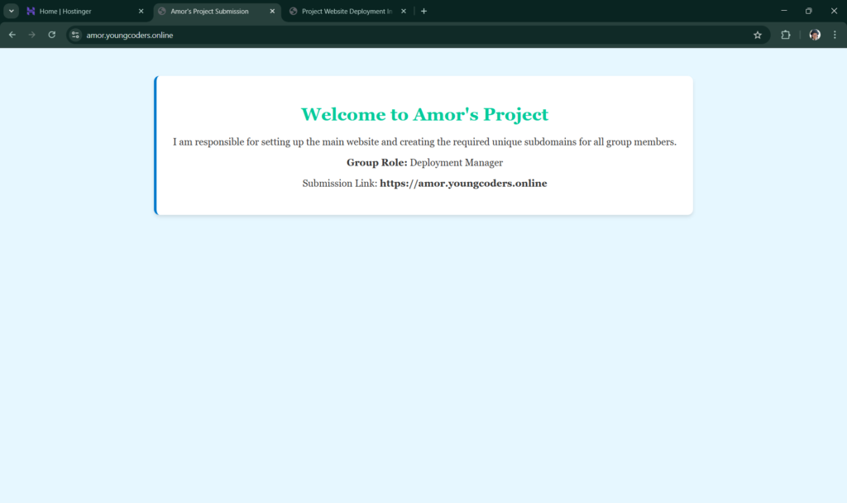Image resolution: width=847 pixels, height=503 pixels.
Task: Close the Amor's Project Submission tab
Action: click(272, 12)
